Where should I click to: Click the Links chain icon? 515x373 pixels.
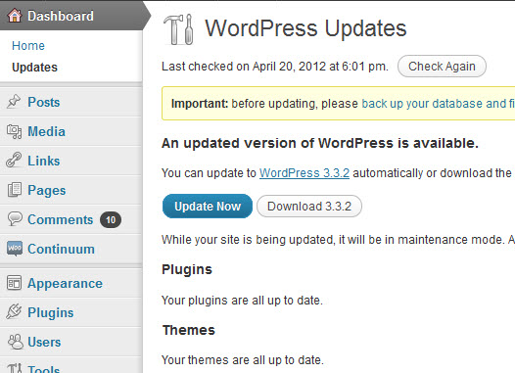[x=14, y=160]
